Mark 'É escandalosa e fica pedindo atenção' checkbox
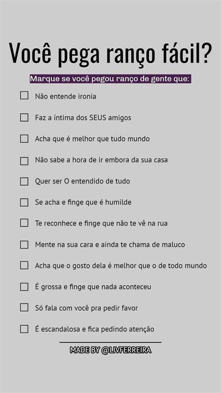 [24, 329]
